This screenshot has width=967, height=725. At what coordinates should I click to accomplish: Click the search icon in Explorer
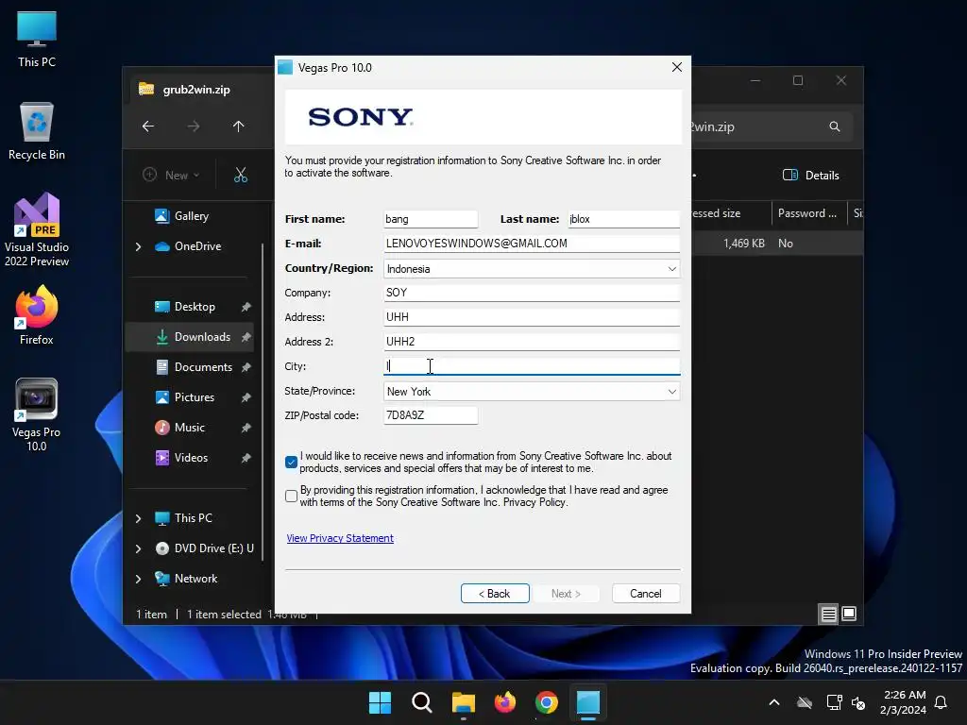pos(835,126)
